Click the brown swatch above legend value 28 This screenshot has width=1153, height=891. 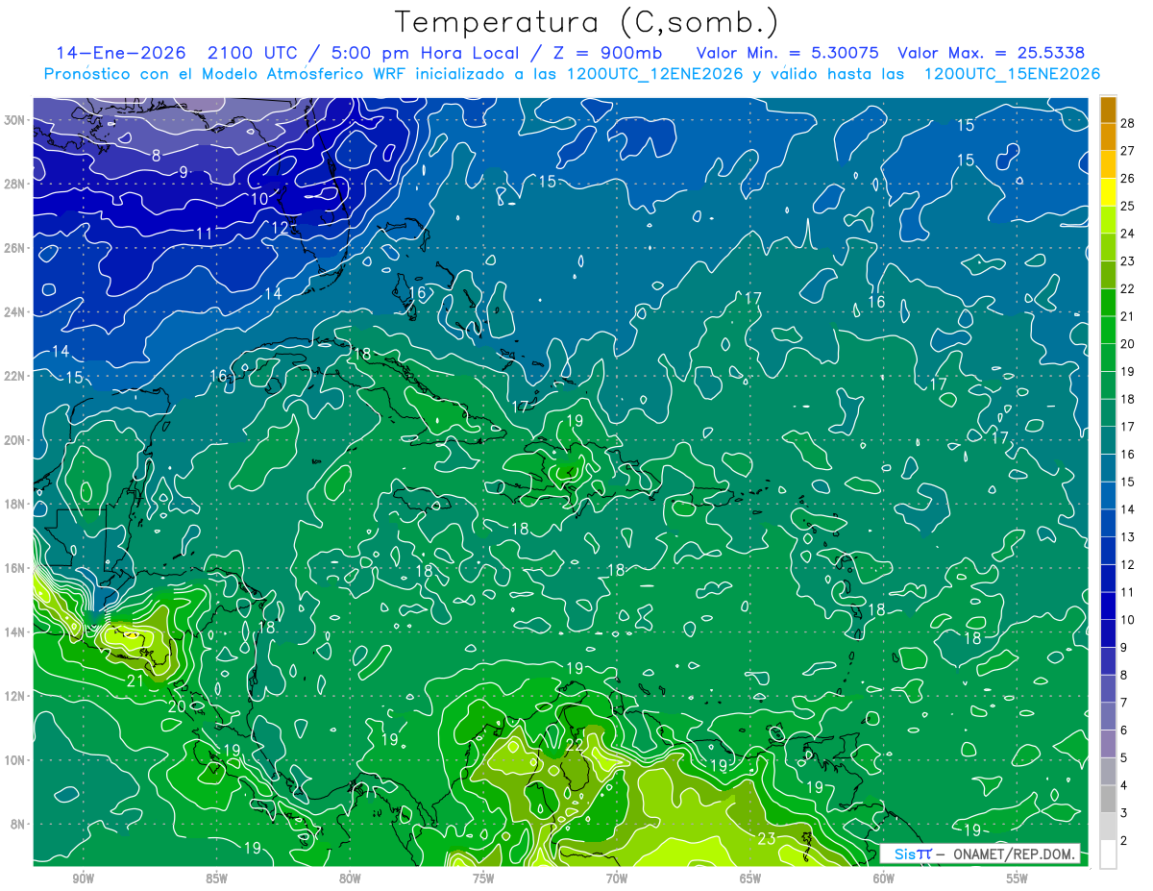click(1108, 110)
